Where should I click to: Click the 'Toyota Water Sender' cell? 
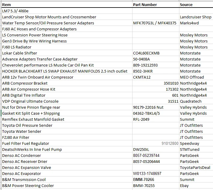[67, 131]
